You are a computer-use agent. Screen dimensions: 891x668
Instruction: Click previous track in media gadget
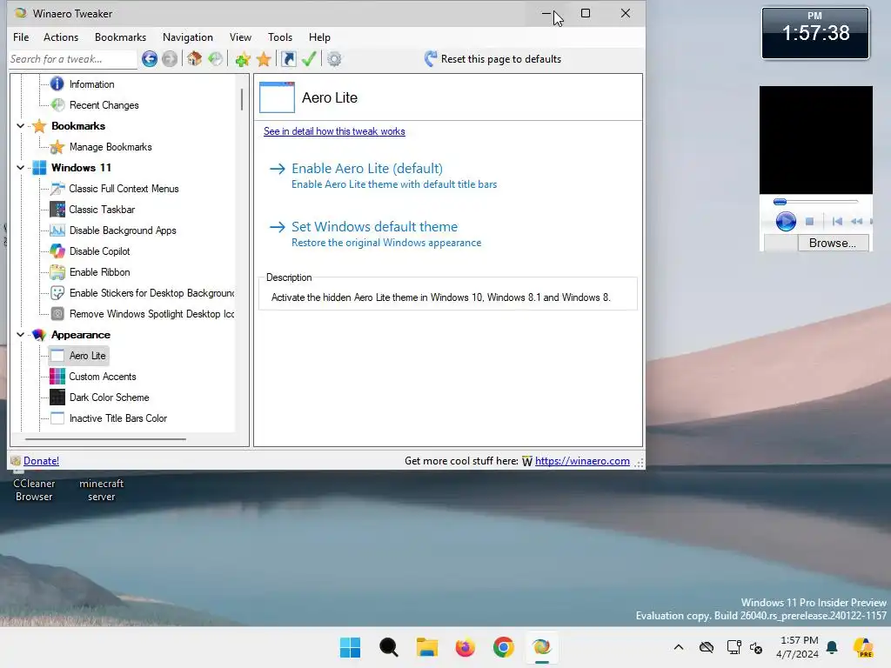pos(837,222)
